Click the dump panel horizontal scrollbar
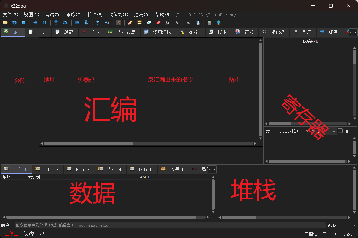The image size is (358, 238). click(106, 217)
